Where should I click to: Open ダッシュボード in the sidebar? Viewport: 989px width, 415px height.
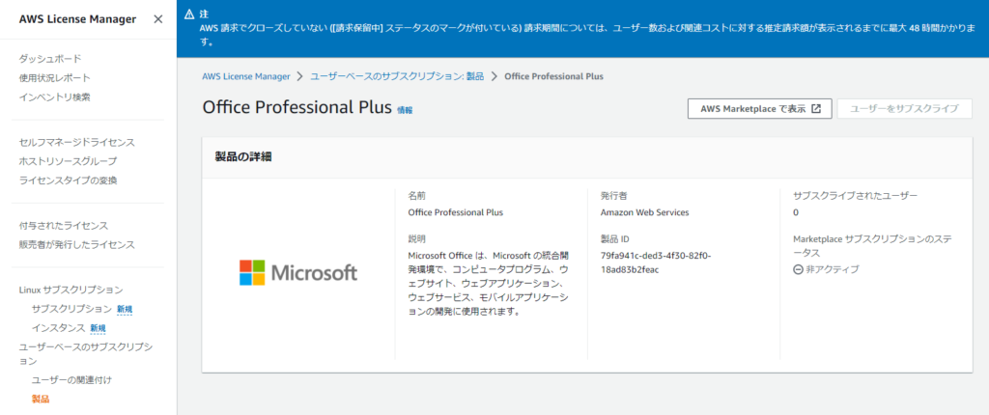click(50, 59)
